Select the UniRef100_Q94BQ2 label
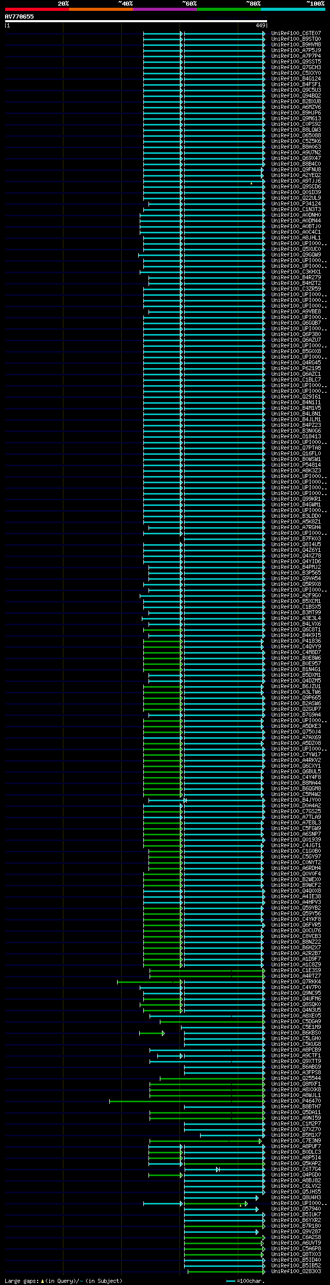330x1285 pixels. (296, 96)
